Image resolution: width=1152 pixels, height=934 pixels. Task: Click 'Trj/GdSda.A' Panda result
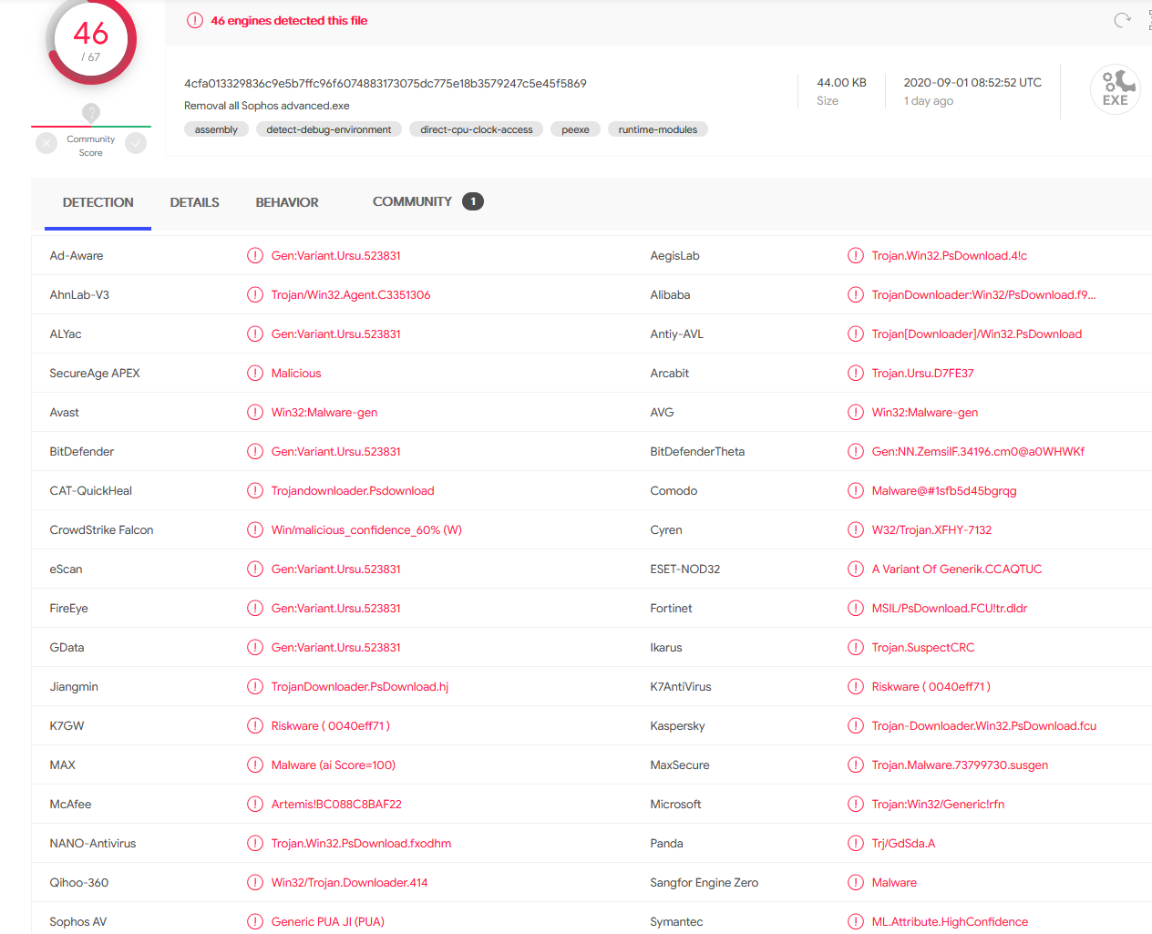point(903,843)
